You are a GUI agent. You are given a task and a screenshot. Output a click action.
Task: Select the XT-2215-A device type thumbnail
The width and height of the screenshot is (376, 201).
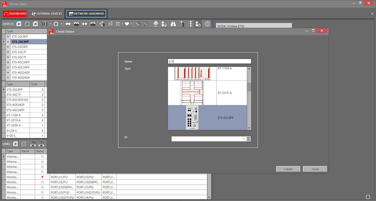point(192,93)
